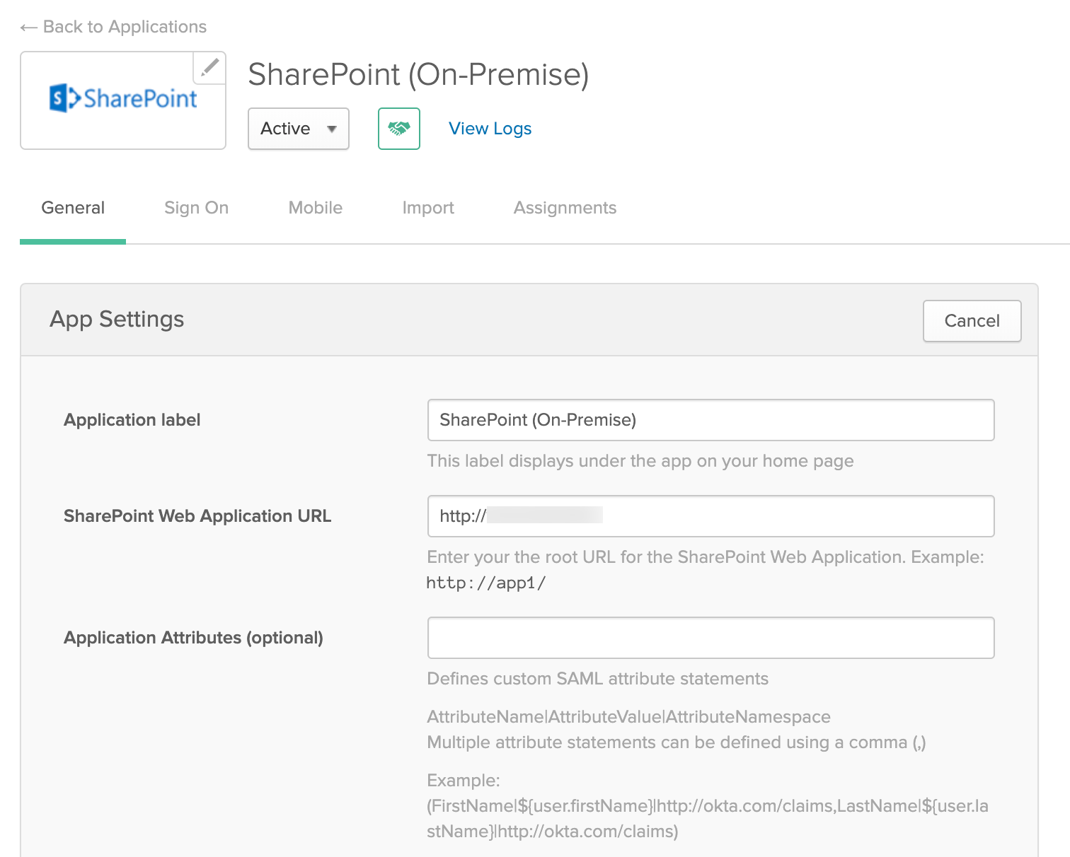The height and width of the screenshot is (857, 1070).
Task: Open the Mobile tab
Action: [315, 208]
